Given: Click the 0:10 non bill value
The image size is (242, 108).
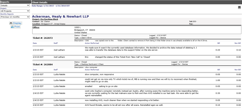Looking at the screenshot, I should pyautogui.click(x=239, y=50).
